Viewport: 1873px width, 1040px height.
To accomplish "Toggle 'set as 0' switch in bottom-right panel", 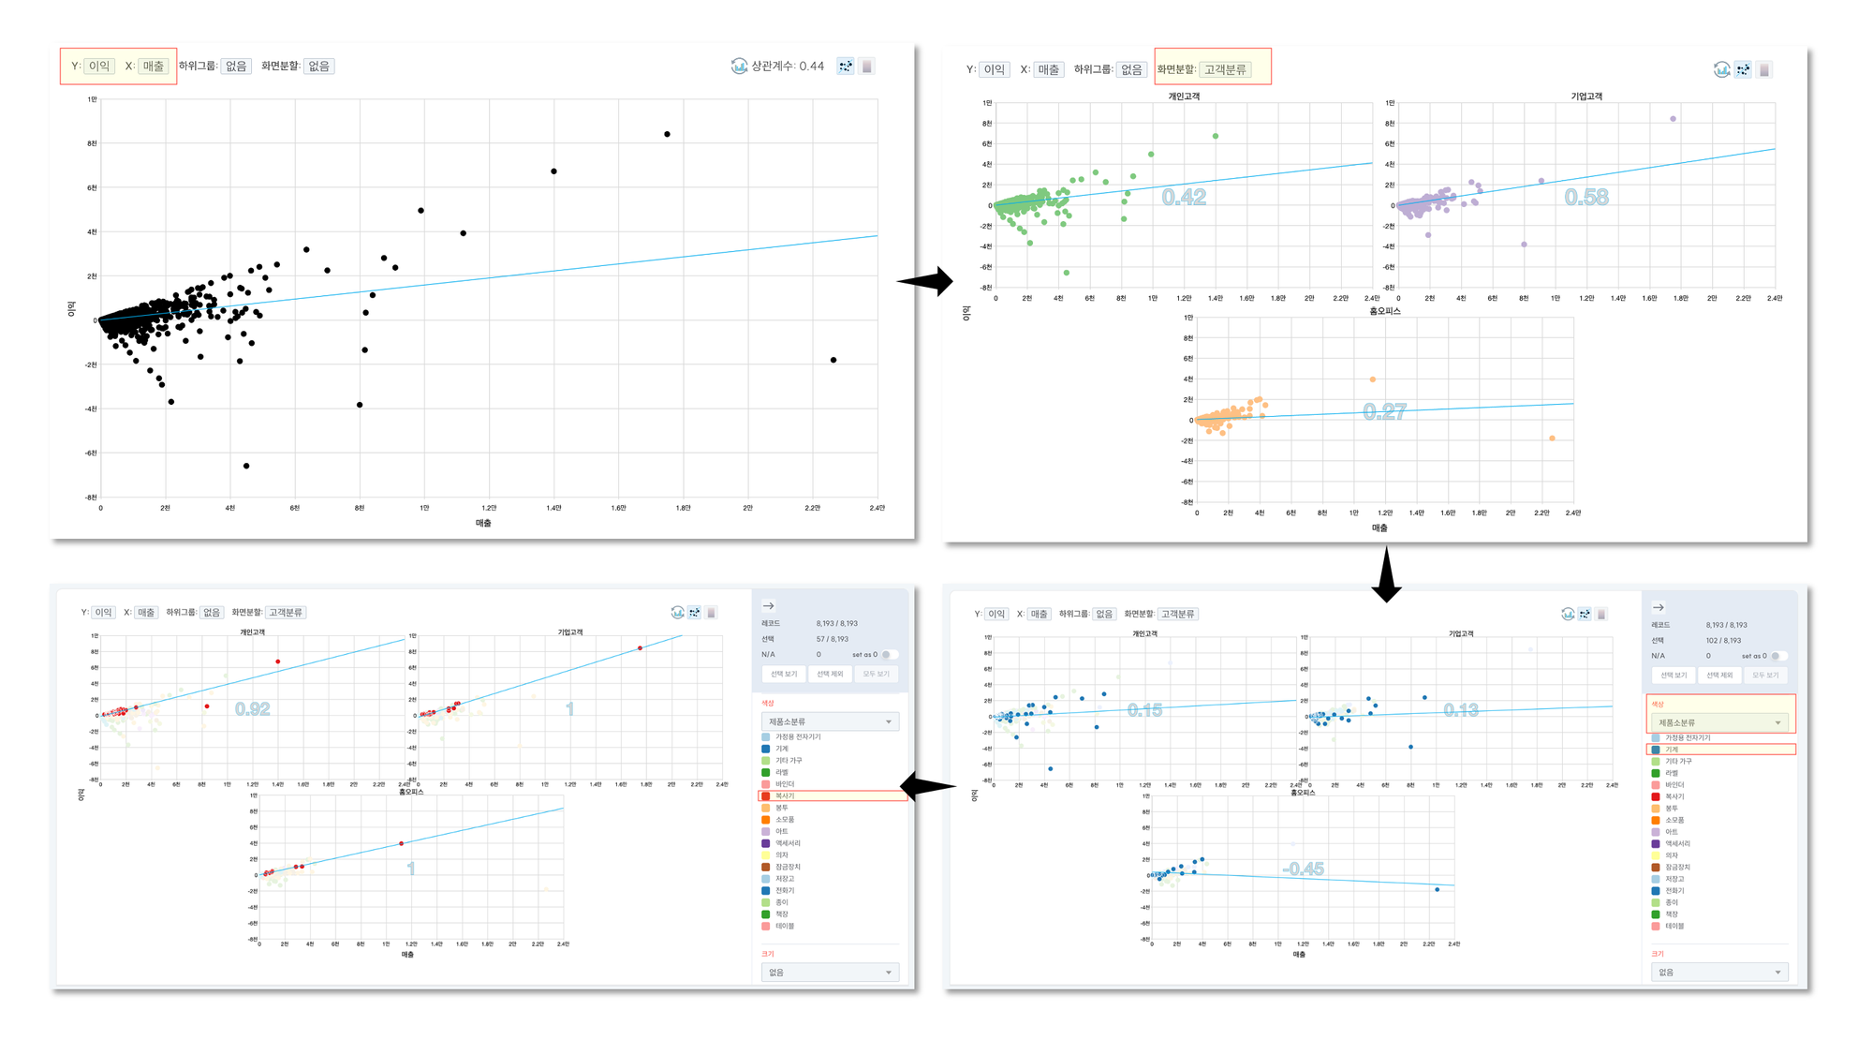I will (x=1778, y=656).
